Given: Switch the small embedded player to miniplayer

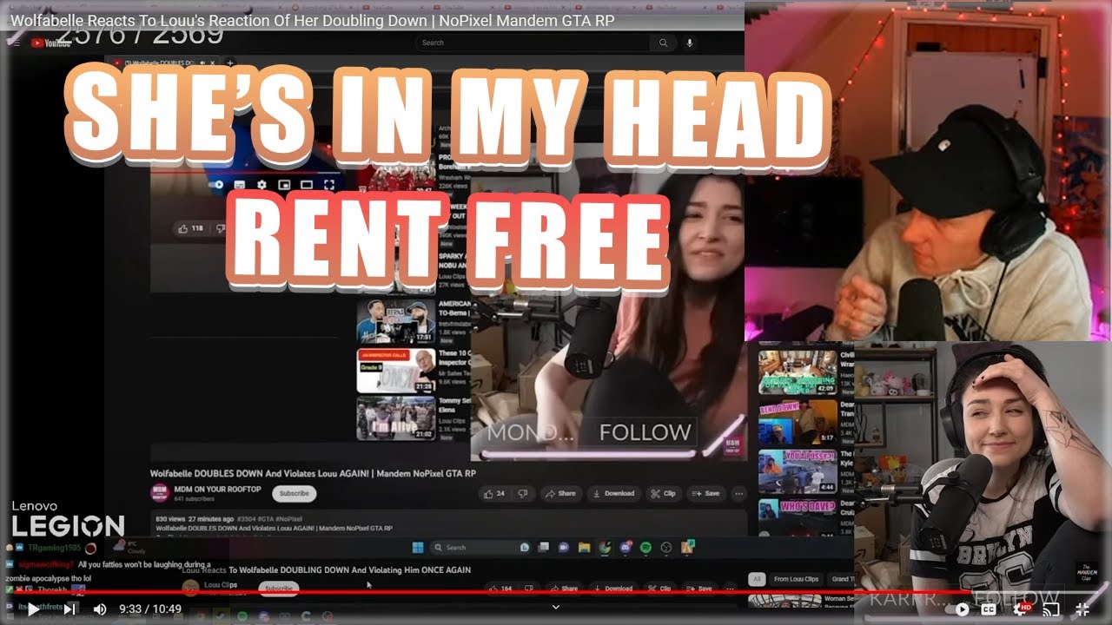Looking at the screenshot, I should [284, 184].
